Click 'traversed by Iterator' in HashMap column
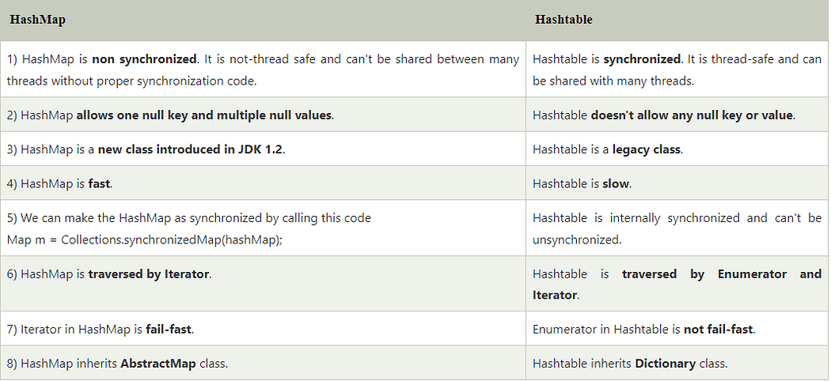The image size is (831, 381). click(150, 274)
